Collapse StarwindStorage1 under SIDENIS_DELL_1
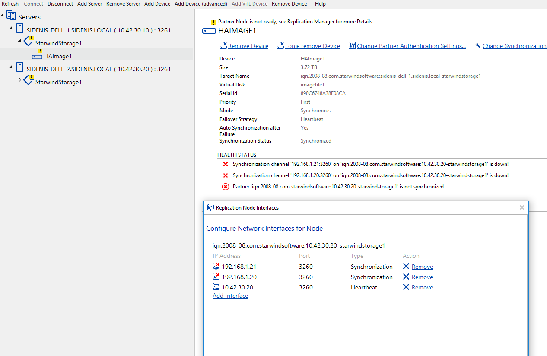The image size is (547, 356). click(20, 41)
